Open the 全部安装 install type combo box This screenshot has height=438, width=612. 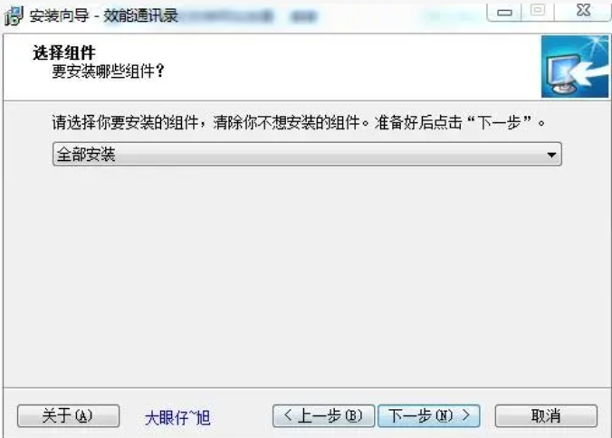(x=307, y=154)
